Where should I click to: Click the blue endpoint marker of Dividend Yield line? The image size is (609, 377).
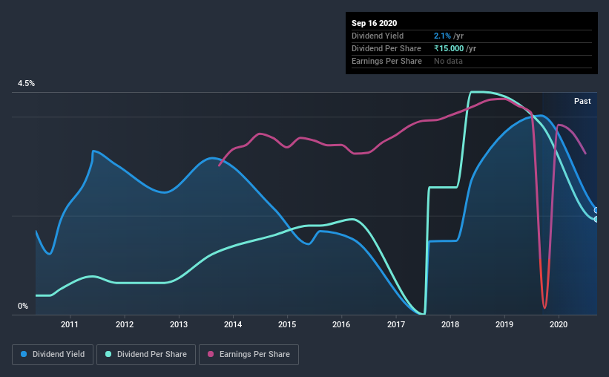(x=596, y=210)
